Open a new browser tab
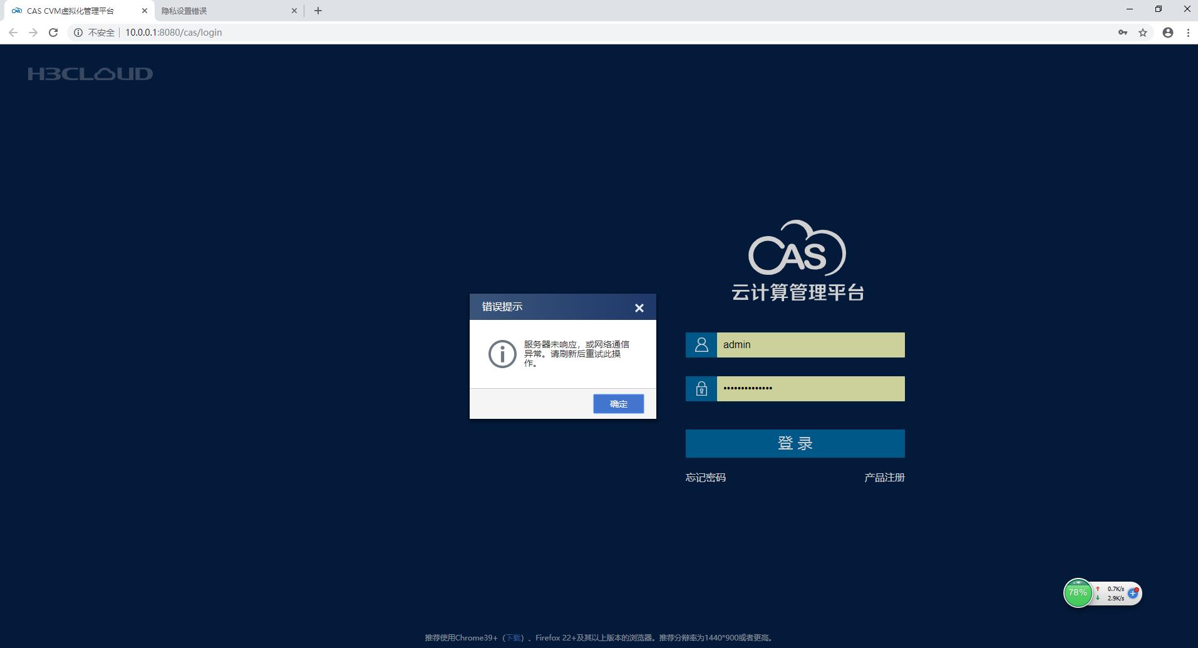The width and height of the screenshot is (1198, 648). pyautogui.click(x=318, y=11)
